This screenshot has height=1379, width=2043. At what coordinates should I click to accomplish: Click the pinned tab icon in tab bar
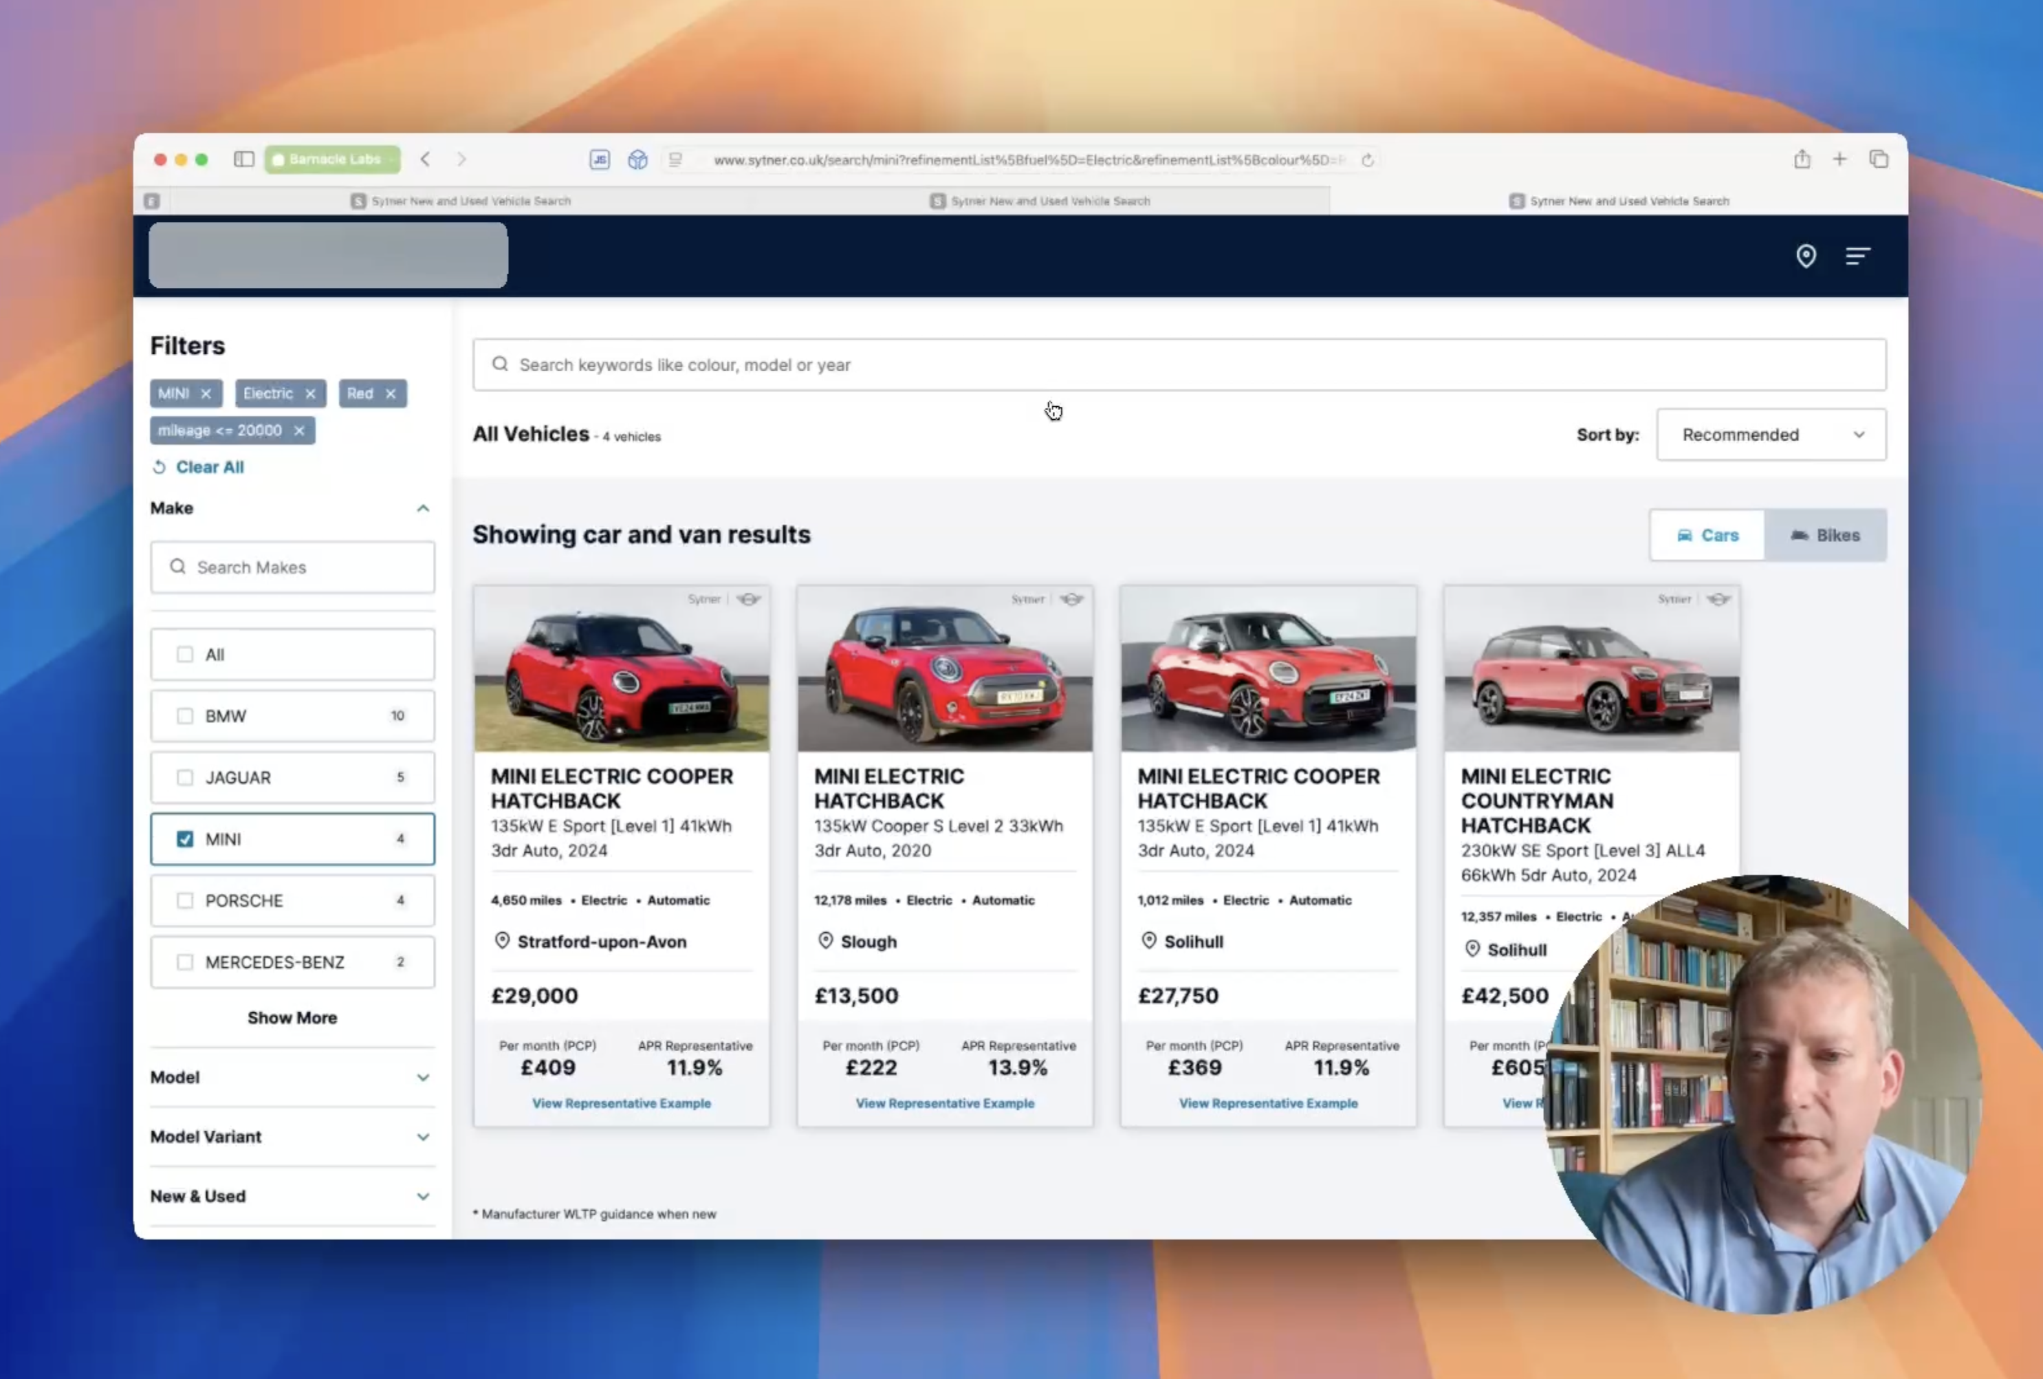coord(151,201)
